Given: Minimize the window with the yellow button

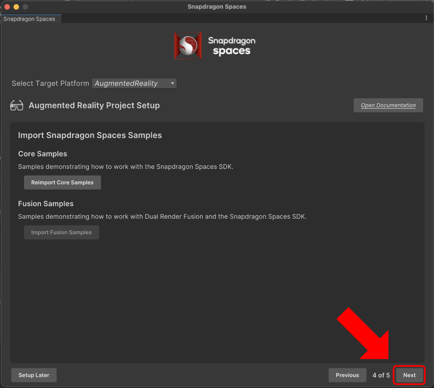Looking at the screenshot, I should 16,7.
